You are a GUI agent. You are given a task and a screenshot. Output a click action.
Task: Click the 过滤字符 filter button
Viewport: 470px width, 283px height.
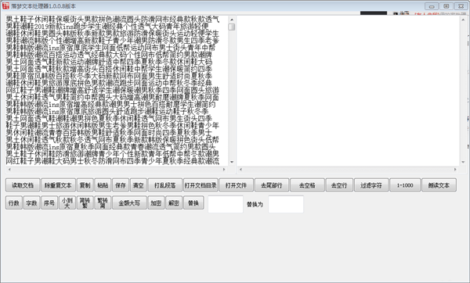tap(371, 185)
